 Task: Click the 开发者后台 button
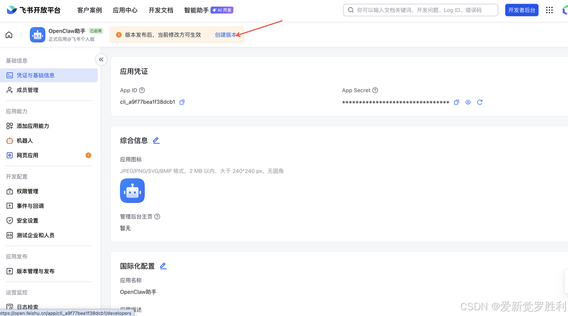[522, 10]
